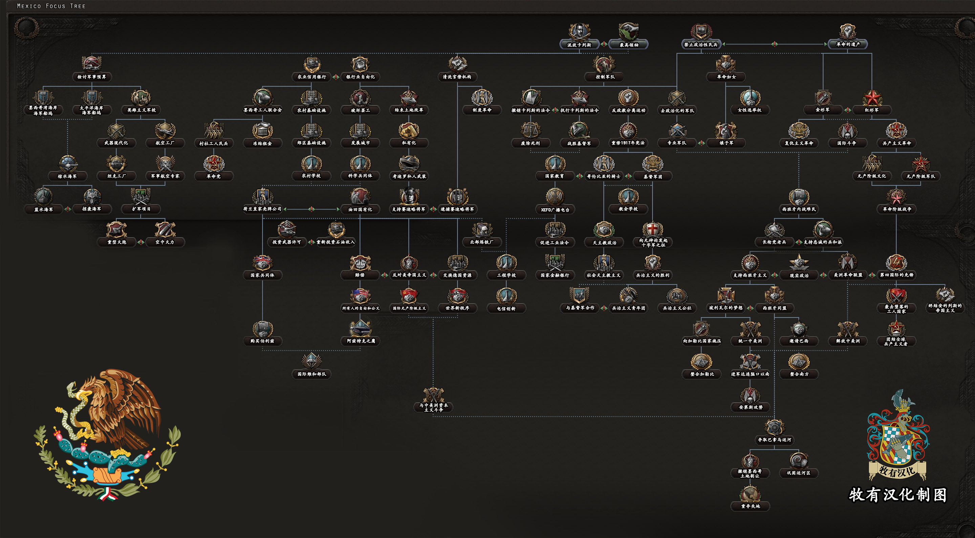Viewport: 975px width, 538px height.
Task: Select the 掠袭海军 wolf icon
Action: 92,196
